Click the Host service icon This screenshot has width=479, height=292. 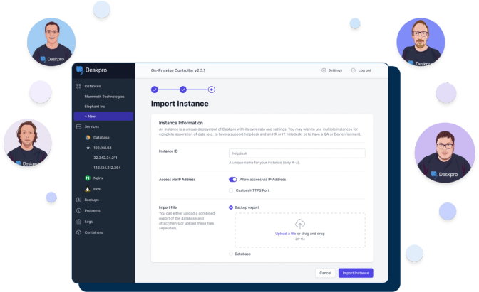click(87, 189)
